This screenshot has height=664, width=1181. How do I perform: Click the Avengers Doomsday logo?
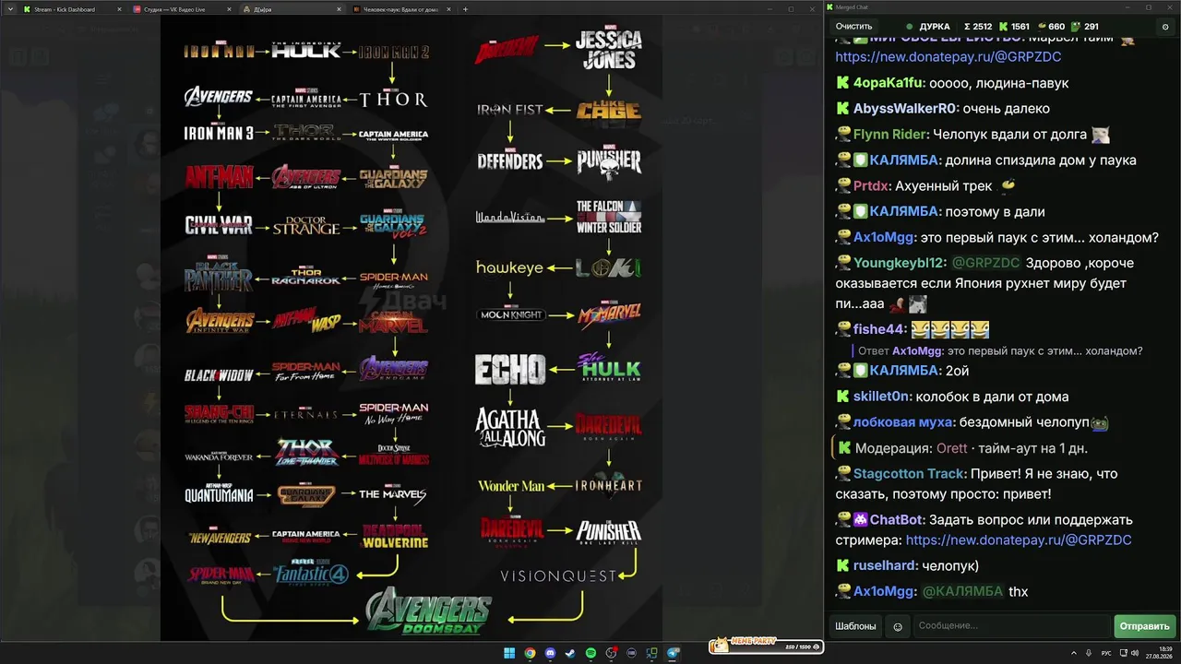(429, 611)
